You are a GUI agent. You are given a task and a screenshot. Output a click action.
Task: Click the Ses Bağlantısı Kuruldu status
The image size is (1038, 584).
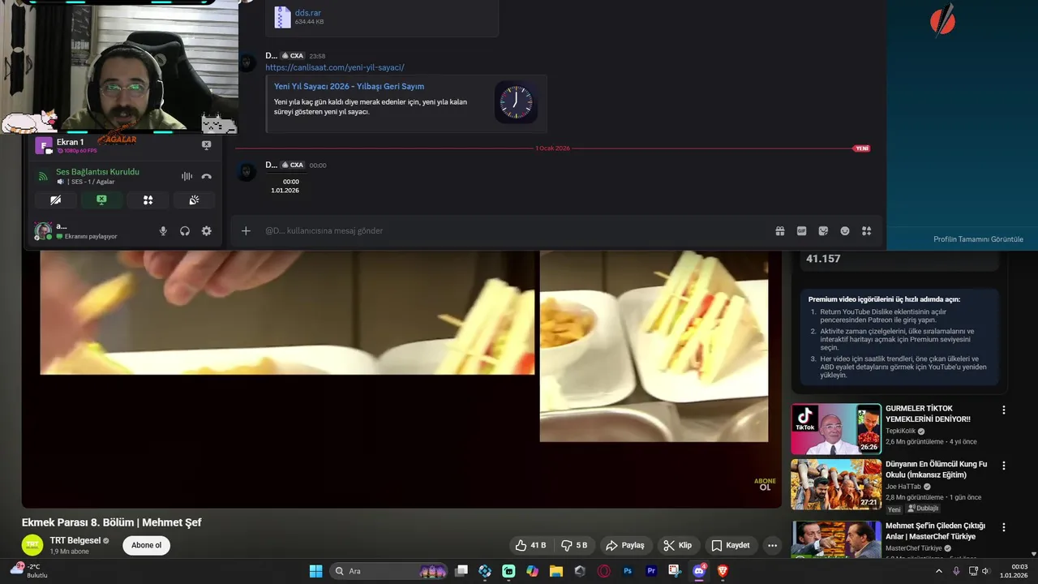[97, 172]
